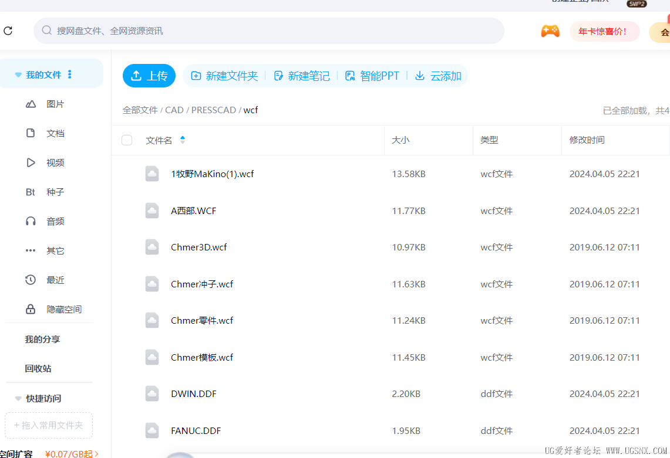Navigate to PRESSCAD in the breadcrumb
Screen dimensions: 670x458
[x=214, y=110]
